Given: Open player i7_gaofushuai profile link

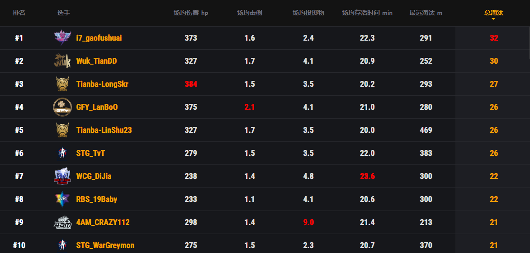Looking at the screenshot, I should click(x=99, y=38).
